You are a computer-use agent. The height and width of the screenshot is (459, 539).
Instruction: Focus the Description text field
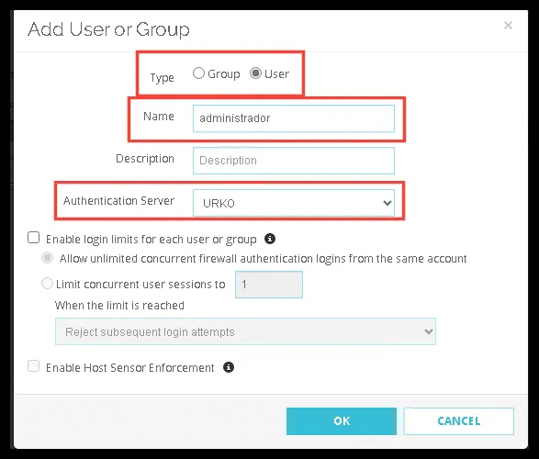[294, 161]
